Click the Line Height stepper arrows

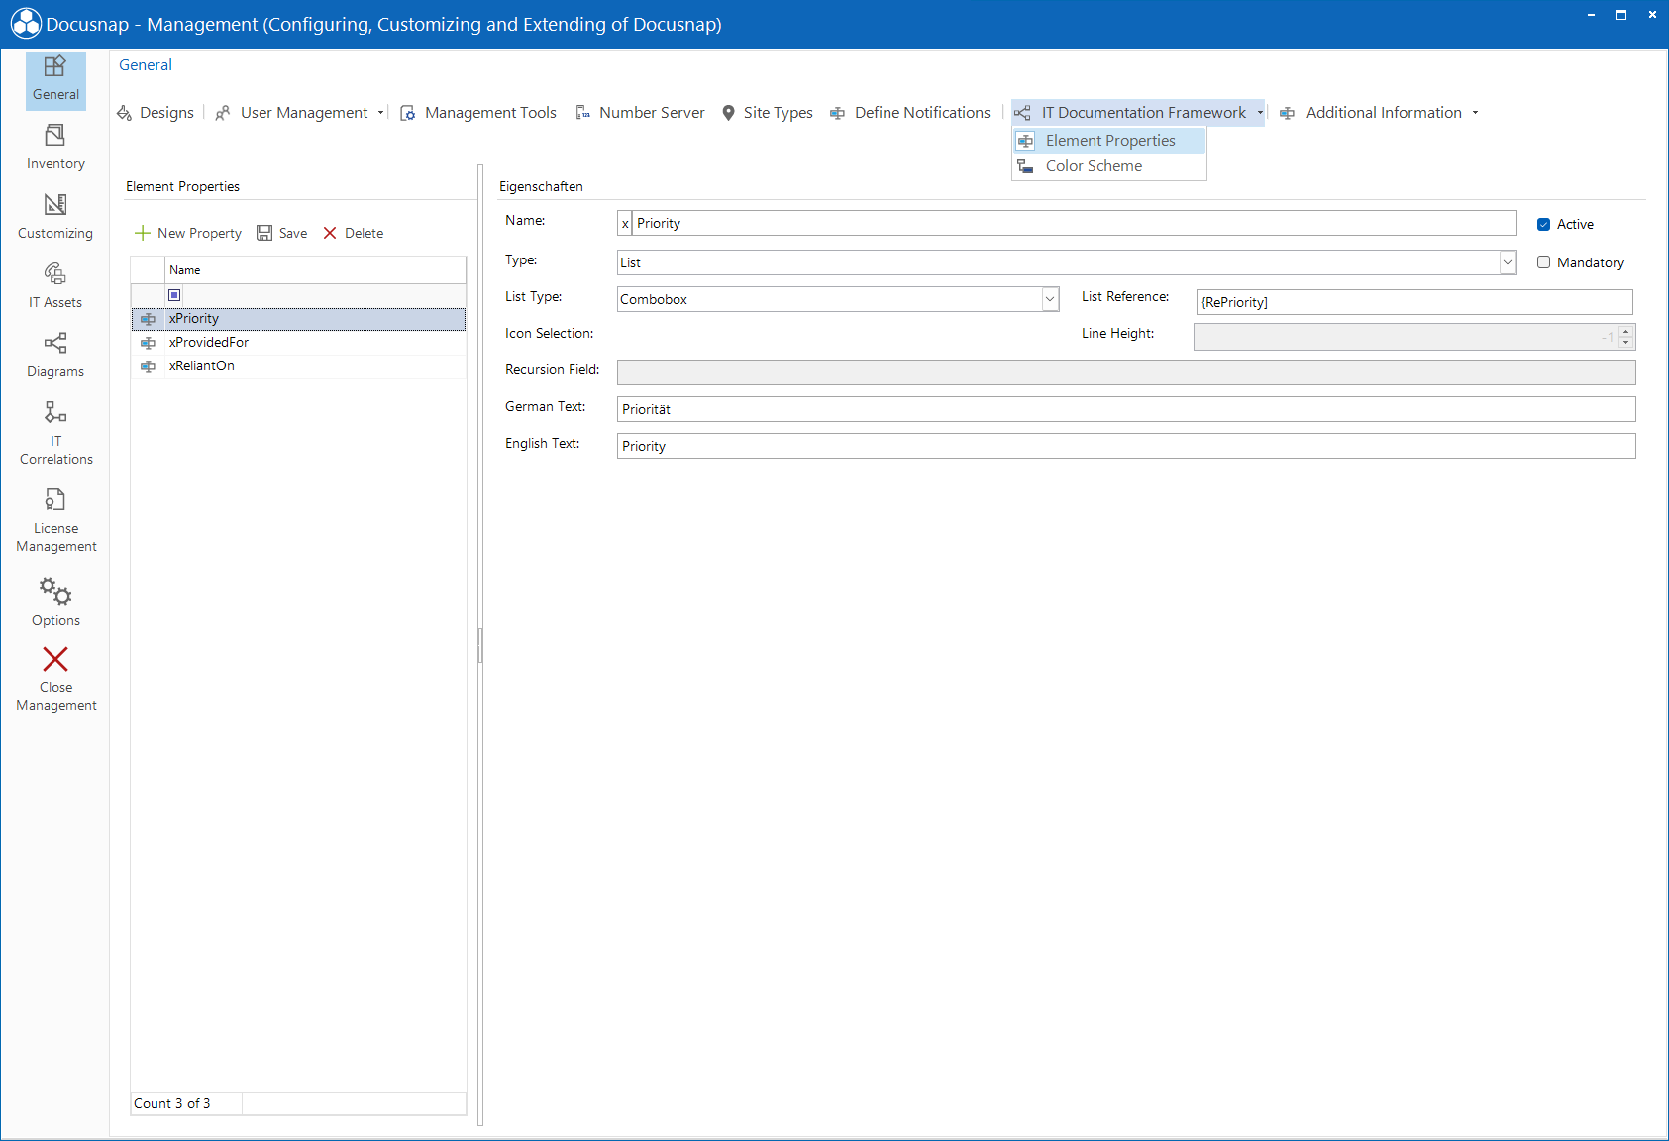click(x=1625, y=337)
